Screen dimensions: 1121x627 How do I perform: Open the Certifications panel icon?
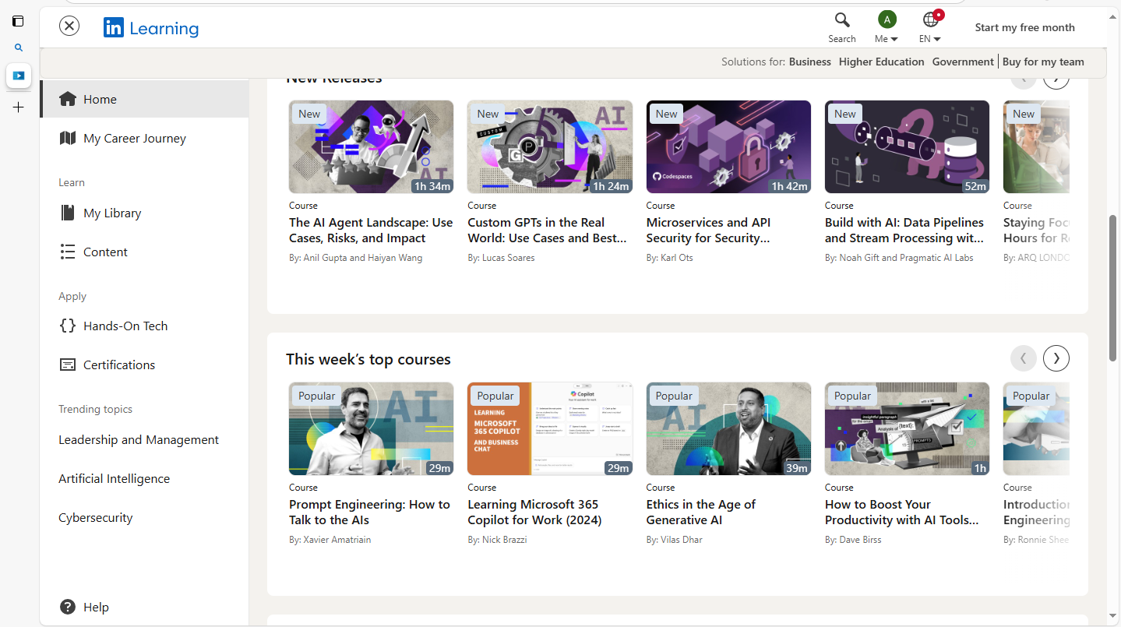68,364
